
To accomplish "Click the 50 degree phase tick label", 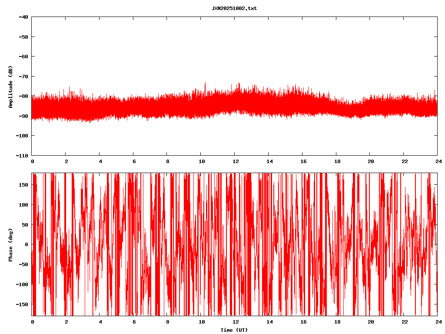I will click(x=25, y=224).
